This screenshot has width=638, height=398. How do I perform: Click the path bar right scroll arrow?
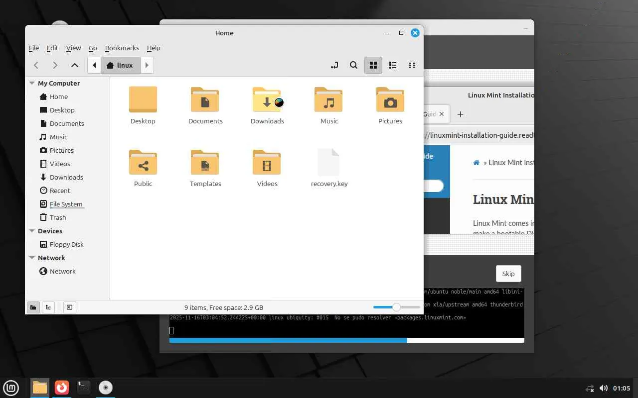[x=147, y=65]
